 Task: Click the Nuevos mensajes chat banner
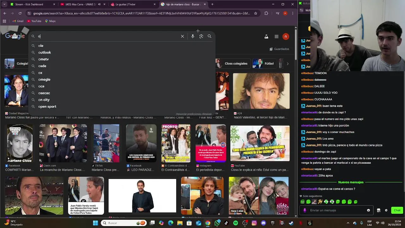pos(351,182)
